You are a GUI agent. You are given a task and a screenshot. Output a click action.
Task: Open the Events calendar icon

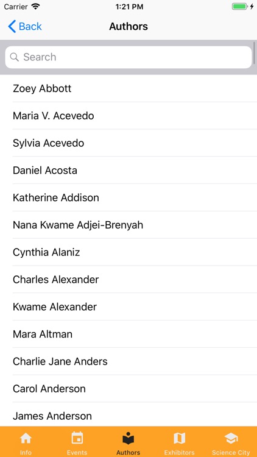tap(77, 438)
